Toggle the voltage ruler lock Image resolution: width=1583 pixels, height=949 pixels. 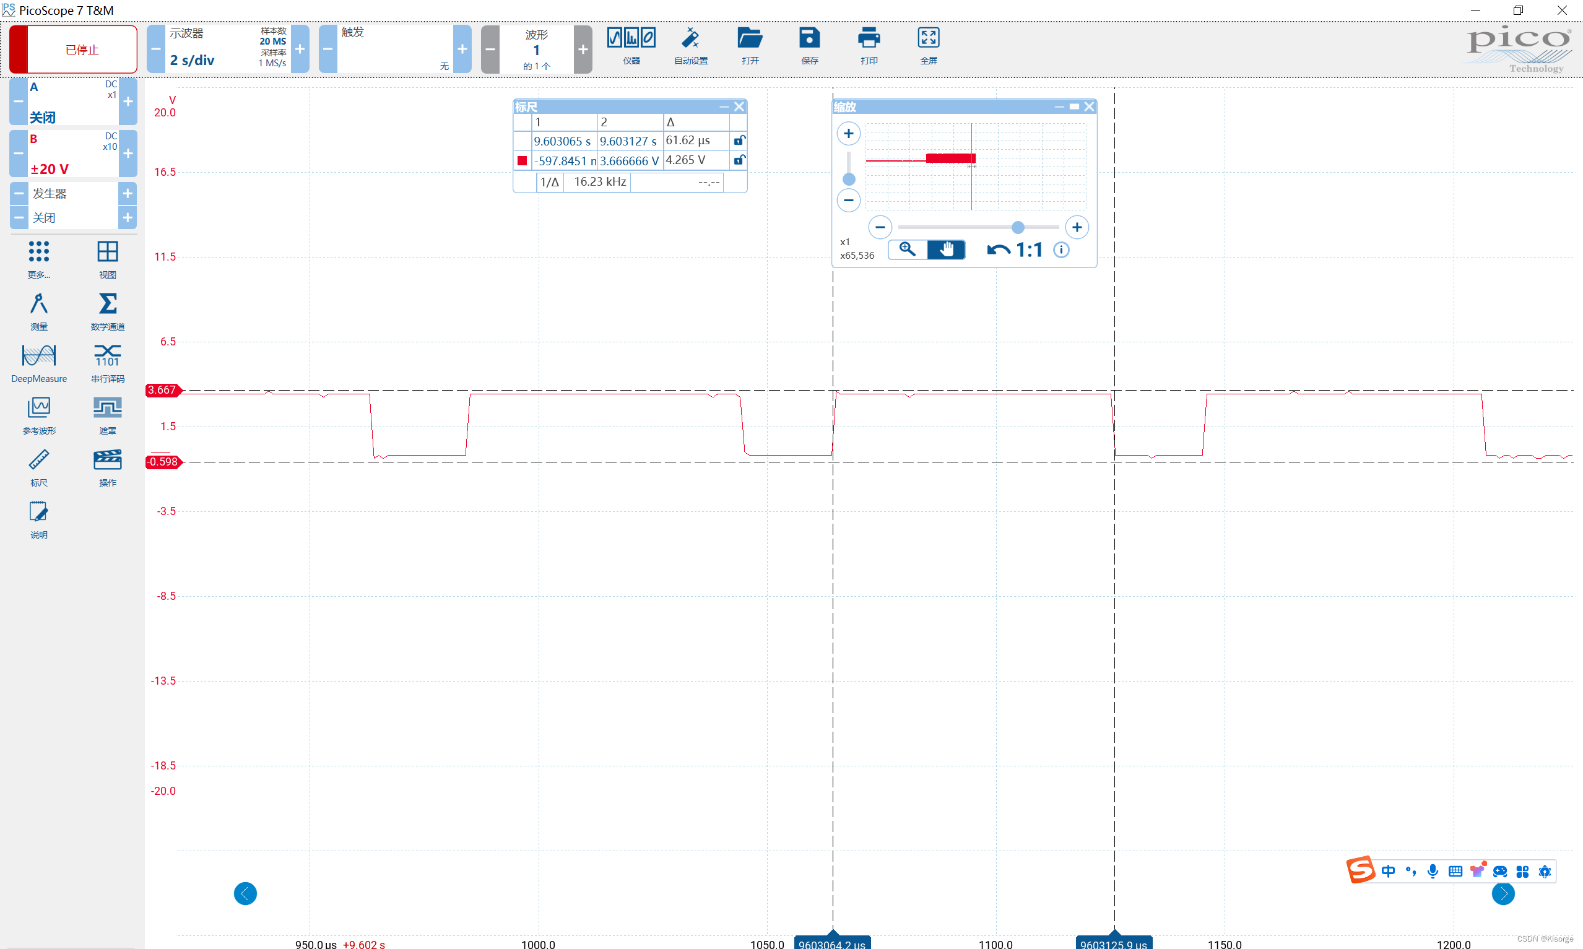[739, 160]
